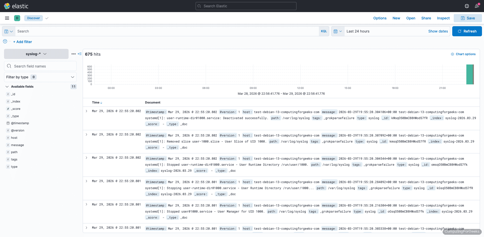Toggle the Time column sort direction

click(x=101, y=103)
